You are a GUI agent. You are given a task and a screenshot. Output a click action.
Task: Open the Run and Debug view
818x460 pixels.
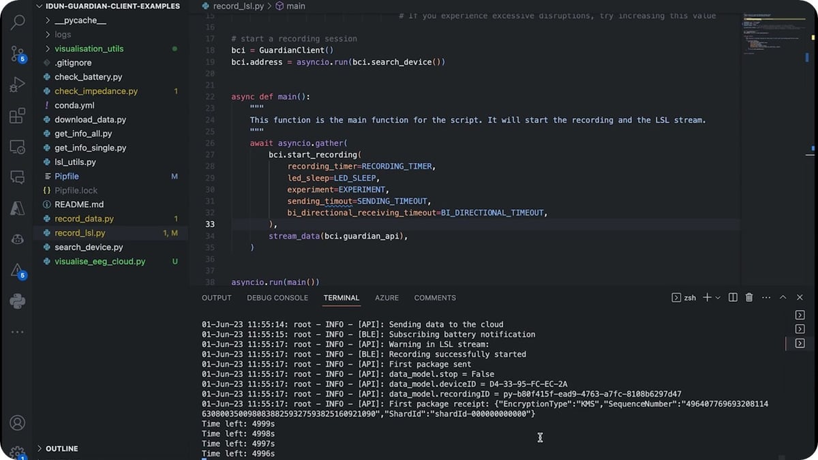coord(18,85)
